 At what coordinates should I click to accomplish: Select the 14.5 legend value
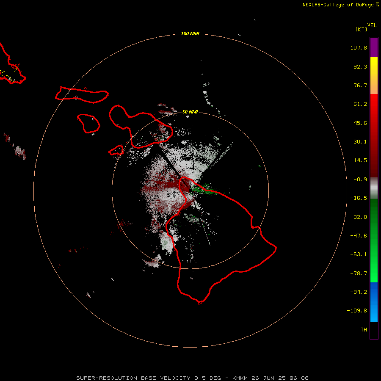(360, 160)
